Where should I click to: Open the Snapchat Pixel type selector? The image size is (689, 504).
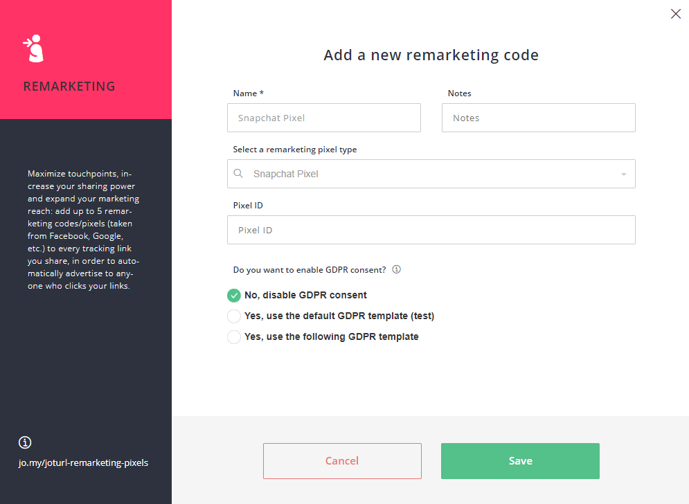coord(431,174)
